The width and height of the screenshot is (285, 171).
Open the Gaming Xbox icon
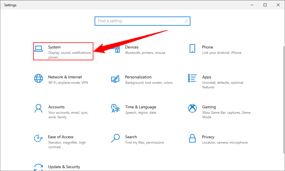point(192,108)
